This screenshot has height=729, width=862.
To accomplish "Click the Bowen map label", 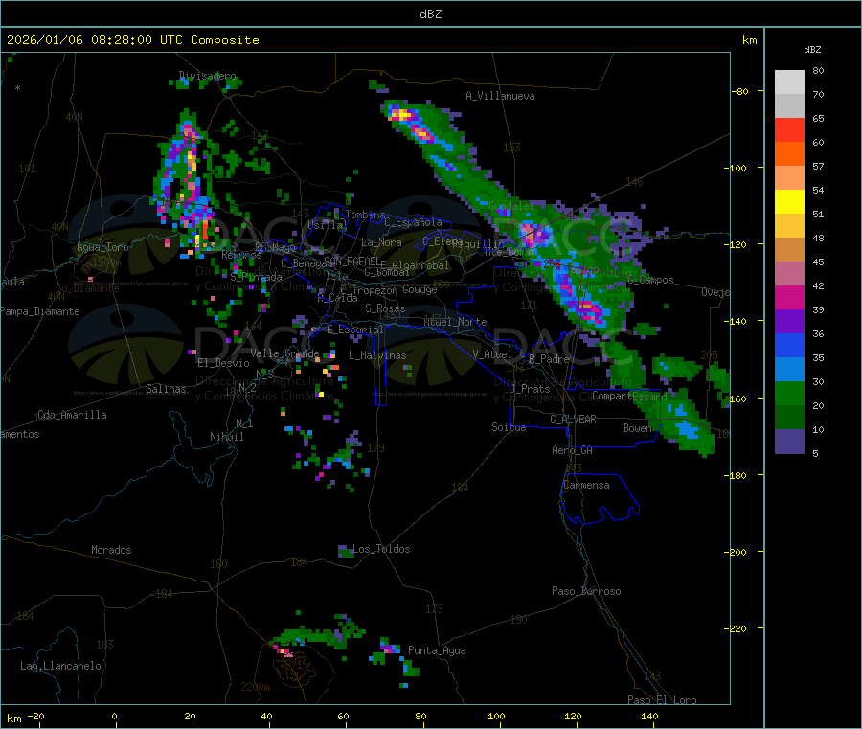I will (638, 427).
